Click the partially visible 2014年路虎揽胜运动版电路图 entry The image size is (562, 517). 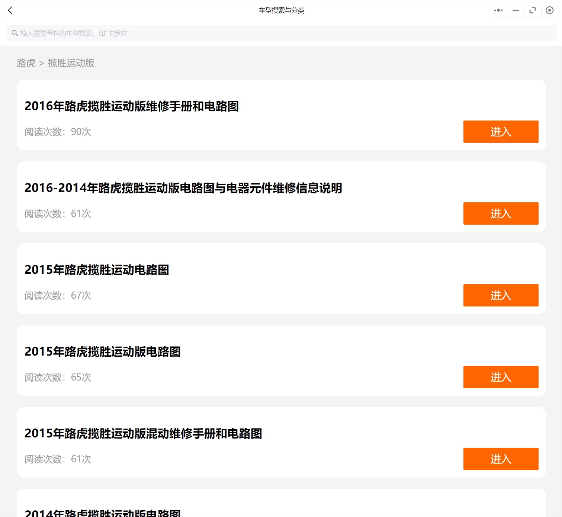tap(103, 513)
